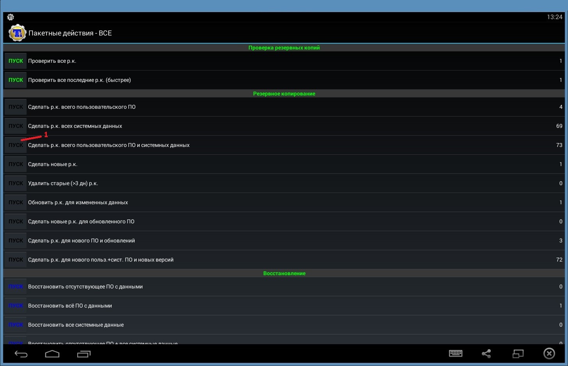The image size is (568, 366).
Task: Tap section header 'Проверка резервных копий'
Action: tap(284, 48)
